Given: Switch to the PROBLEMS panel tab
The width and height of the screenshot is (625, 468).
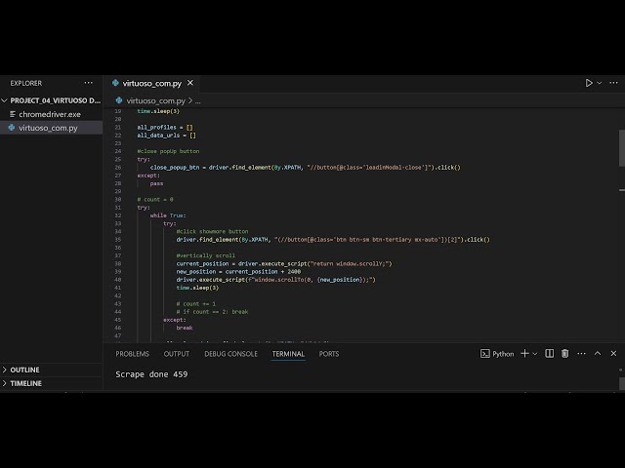Looking at the screenshot, I should (133, 354).
